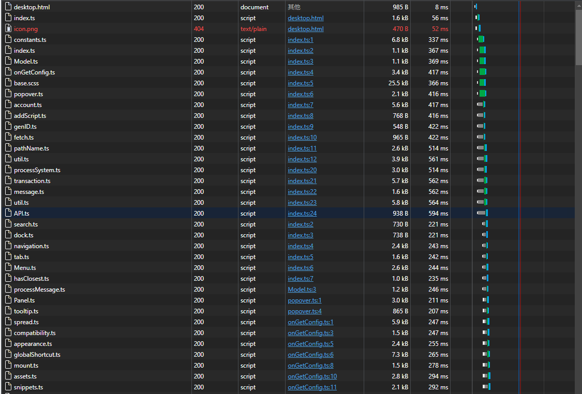The image size is (582, 394).
Task: Follow the onGetConfig.ts:10 initiator link
Action: pos(312,376)
